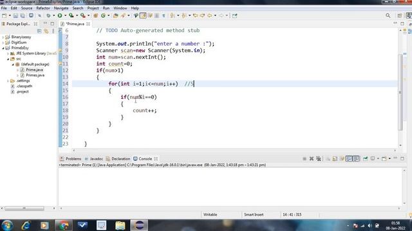Open the External Tools dropdown arrow
The image size is (412, 231).
pyautogui.click(x=89, y=15)
